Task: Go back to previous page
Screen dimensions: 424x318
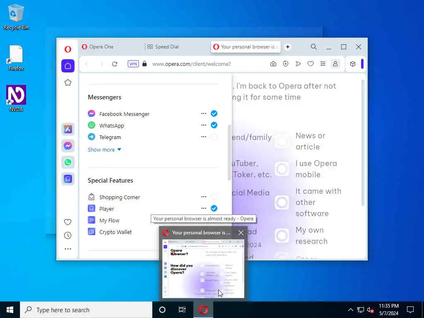Action: click(87, 64)
